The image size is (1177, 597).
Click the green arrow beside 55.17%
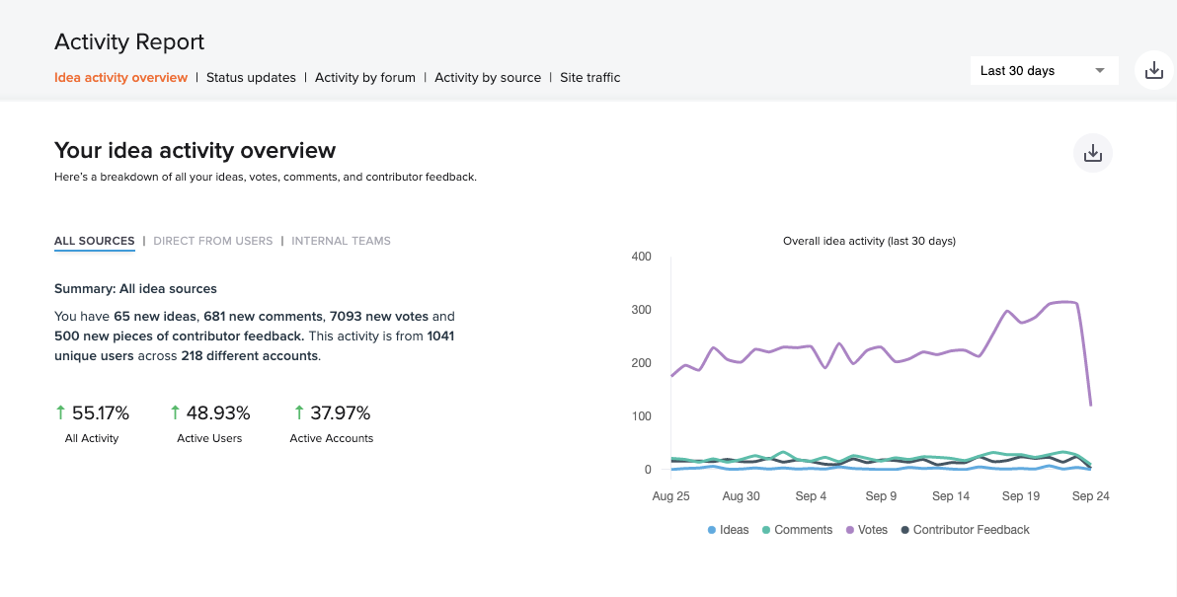pos(61,412)
